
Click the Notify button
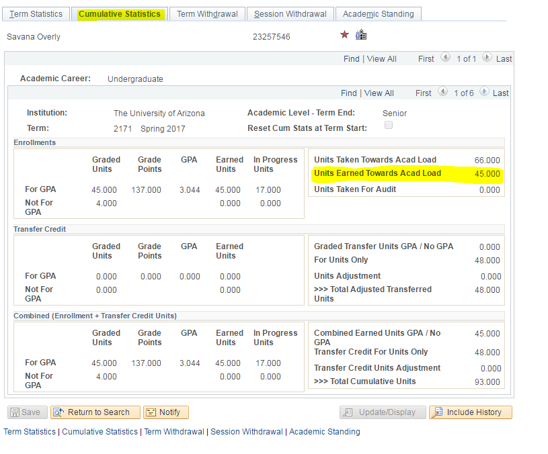coord(166,412)
